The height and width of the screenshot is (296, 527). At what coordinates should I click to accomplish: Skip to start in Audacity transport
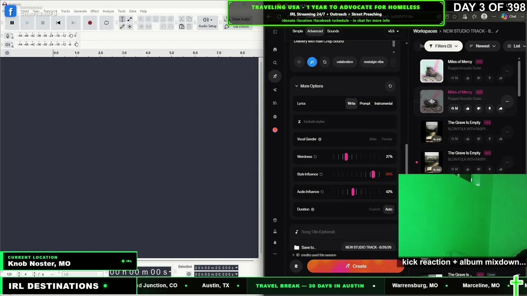(58, 23)
